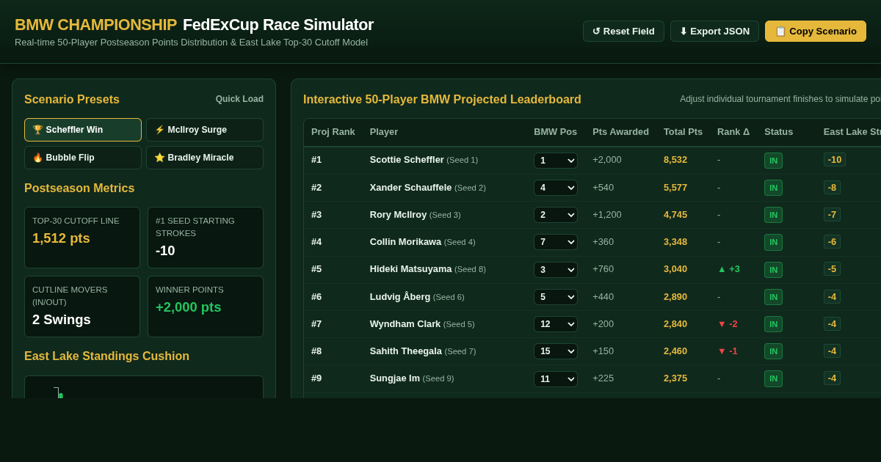The image size is (881, 462).
Task: Click the BMW Pos column header
Action: click(555, 132)
